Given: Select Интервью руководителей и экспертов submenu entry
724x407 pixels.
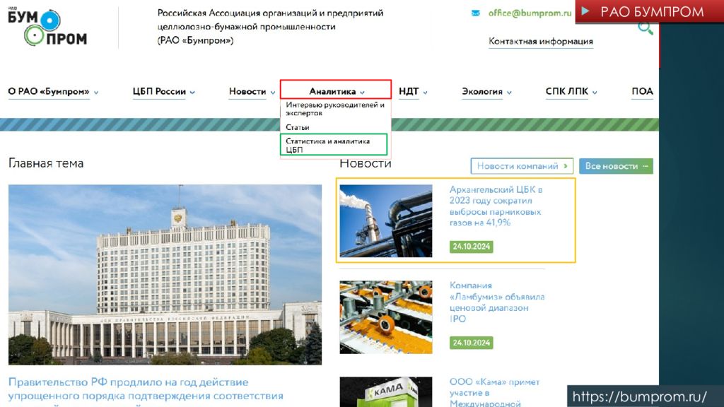Looking at the screenshot, I should coord(335,109).
